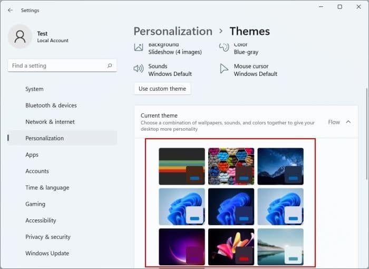Collapse the Current theme section chevron

[x=348, y=122]
